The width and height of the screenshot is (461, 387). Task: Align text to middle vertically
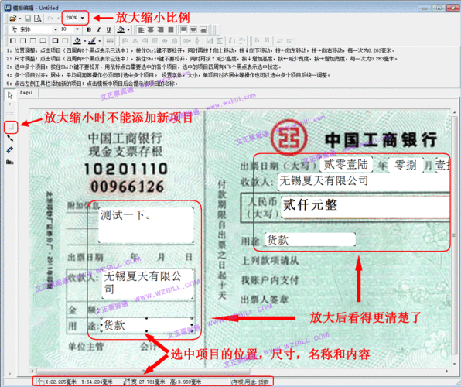point(193,29)
